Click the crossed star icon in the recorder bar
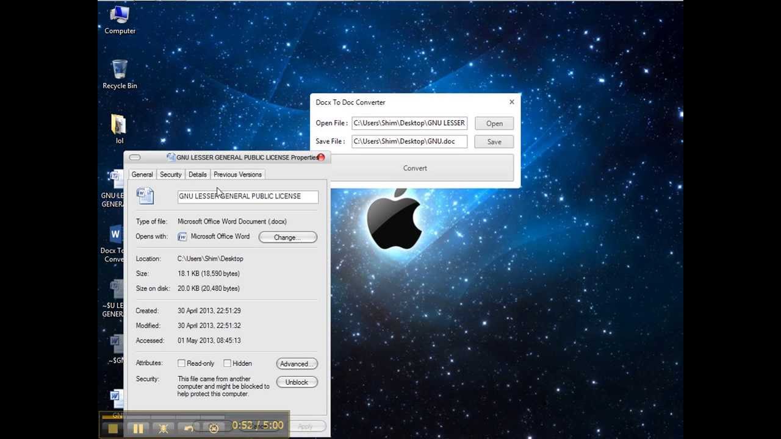This screenshot has width=781, height=439. (x=164, y=428)
